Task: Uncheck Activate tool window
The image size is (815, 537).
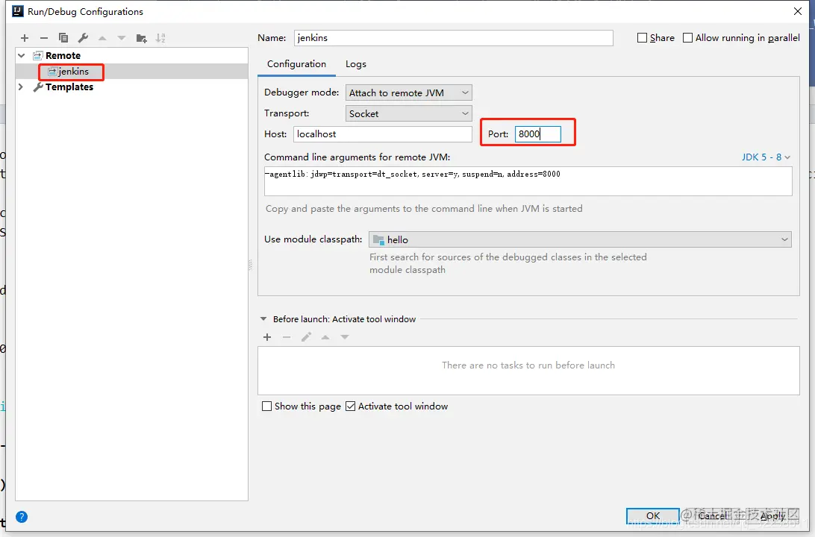Action: pyautogui.click(x=350, y=406)
